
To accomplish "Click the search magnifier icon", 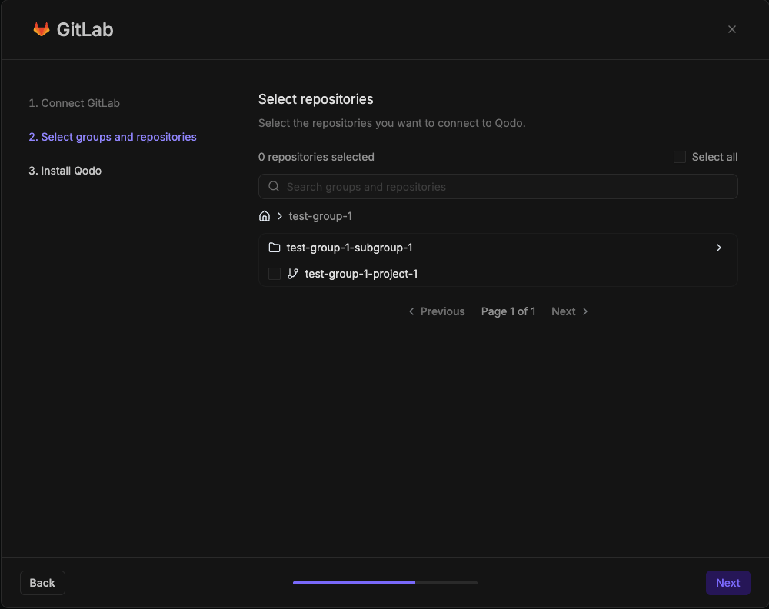I will pos(275,186).
